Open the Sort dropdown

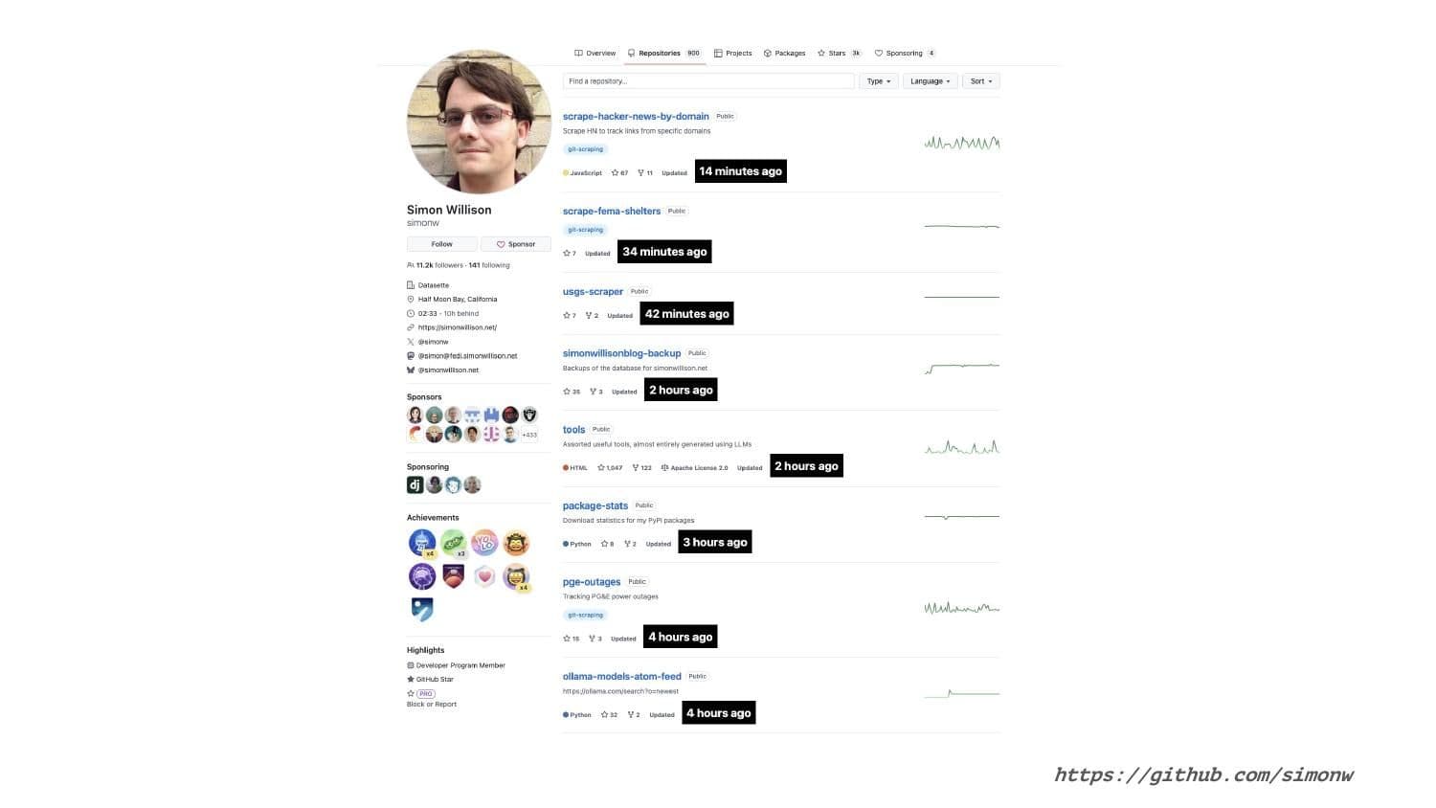click(980, 81)
